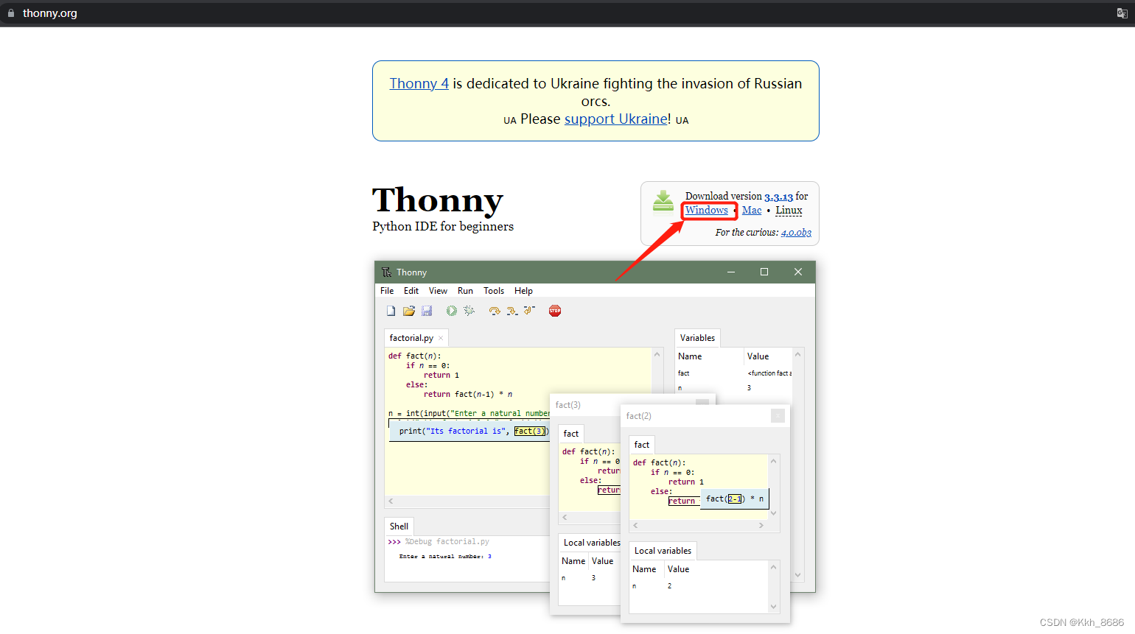
Task: Click the Debug bug icon
Action: [469, 311]
